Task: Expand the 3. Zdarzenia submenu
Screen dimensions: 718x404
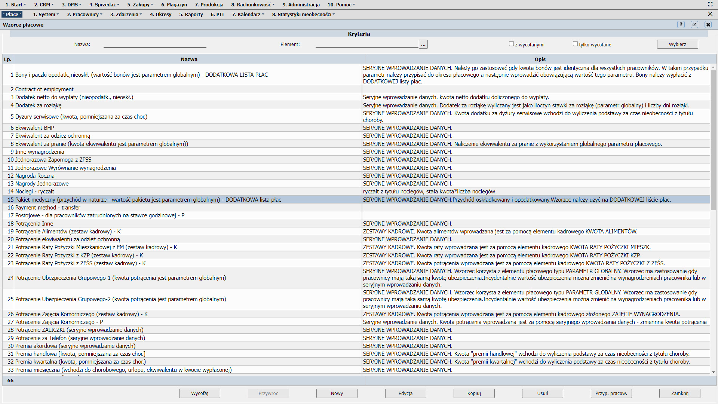Action: pos(126,14)
